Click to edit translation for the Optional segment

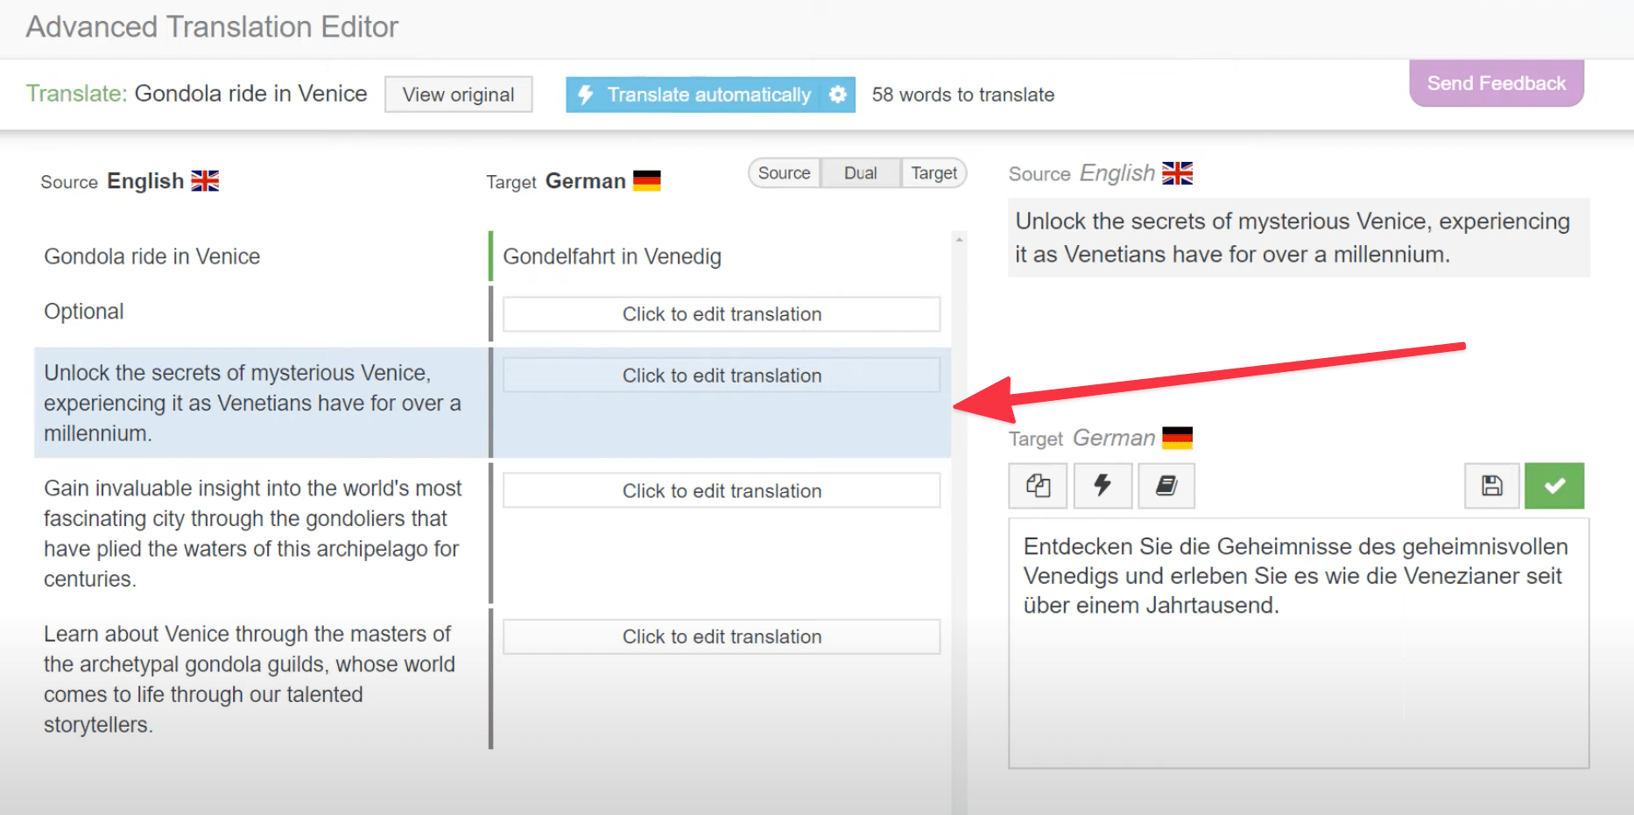[721, 313]
